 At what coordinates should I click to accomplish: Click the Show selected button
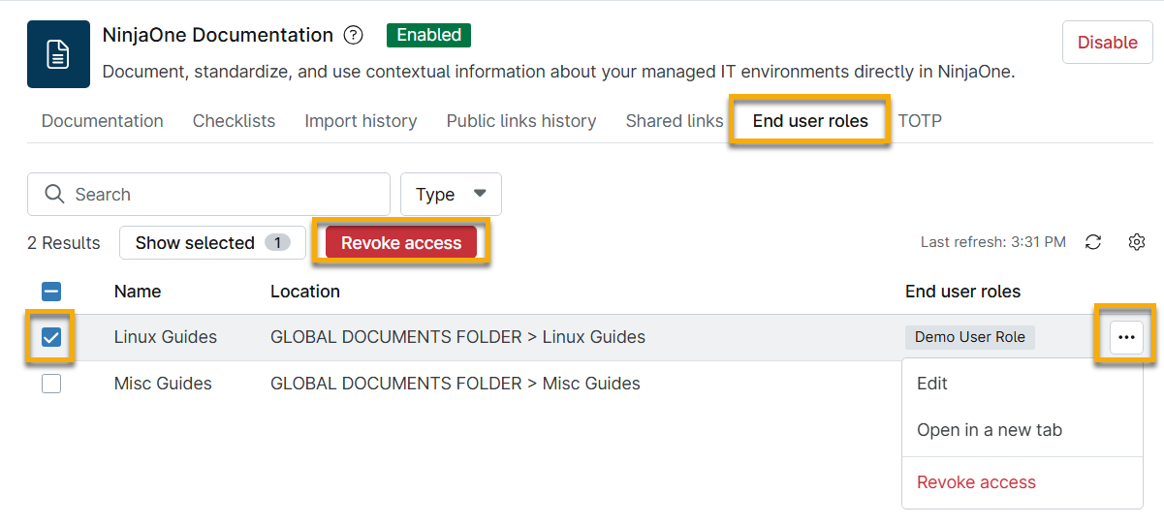coord(212,243)
